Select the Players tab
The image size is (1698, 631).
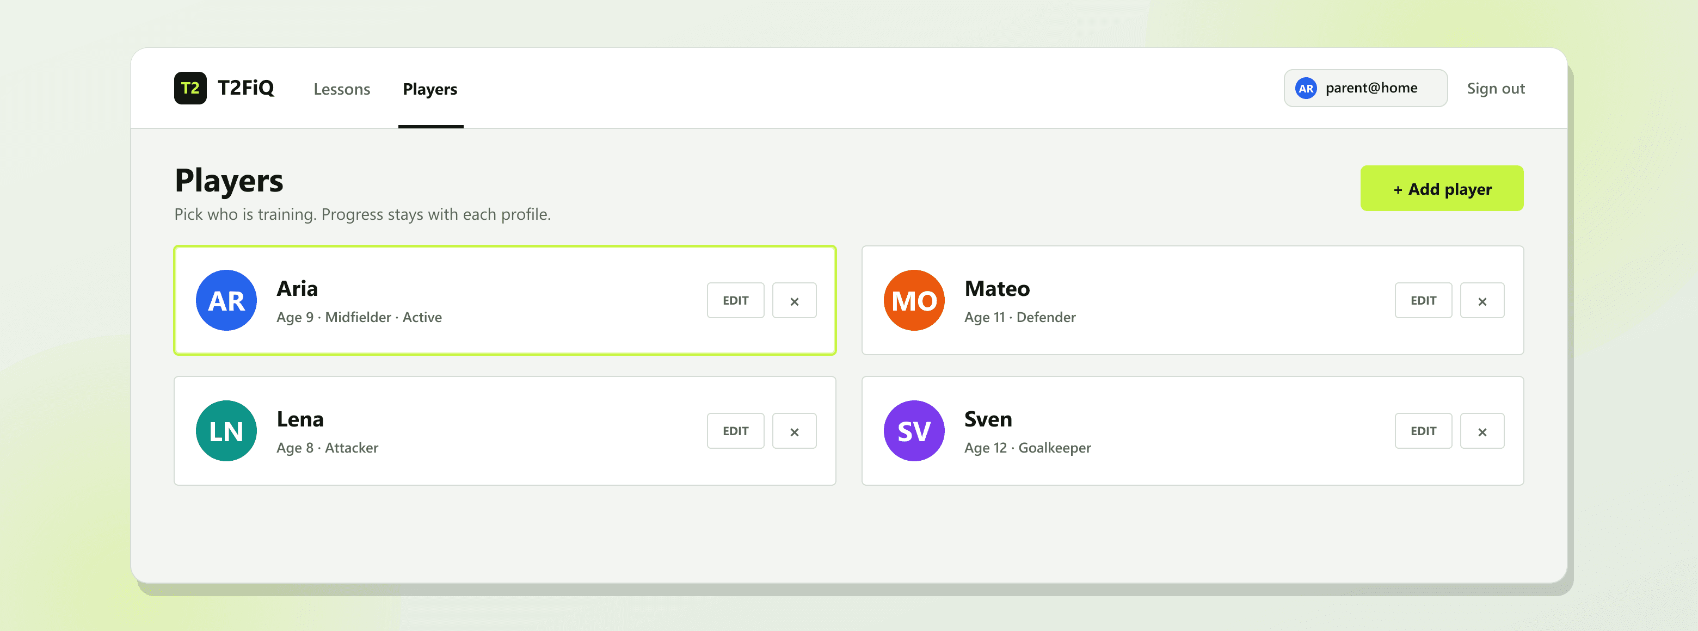click(430, 89)
